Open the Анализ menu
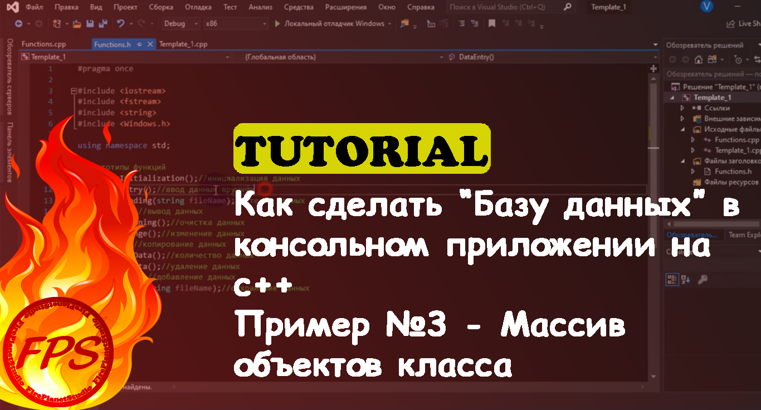 [261, 7]
